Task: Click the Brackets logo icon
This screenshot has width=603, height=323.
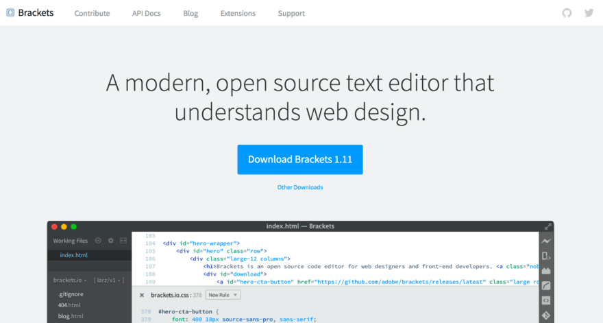Action: [x=10, y=13]
